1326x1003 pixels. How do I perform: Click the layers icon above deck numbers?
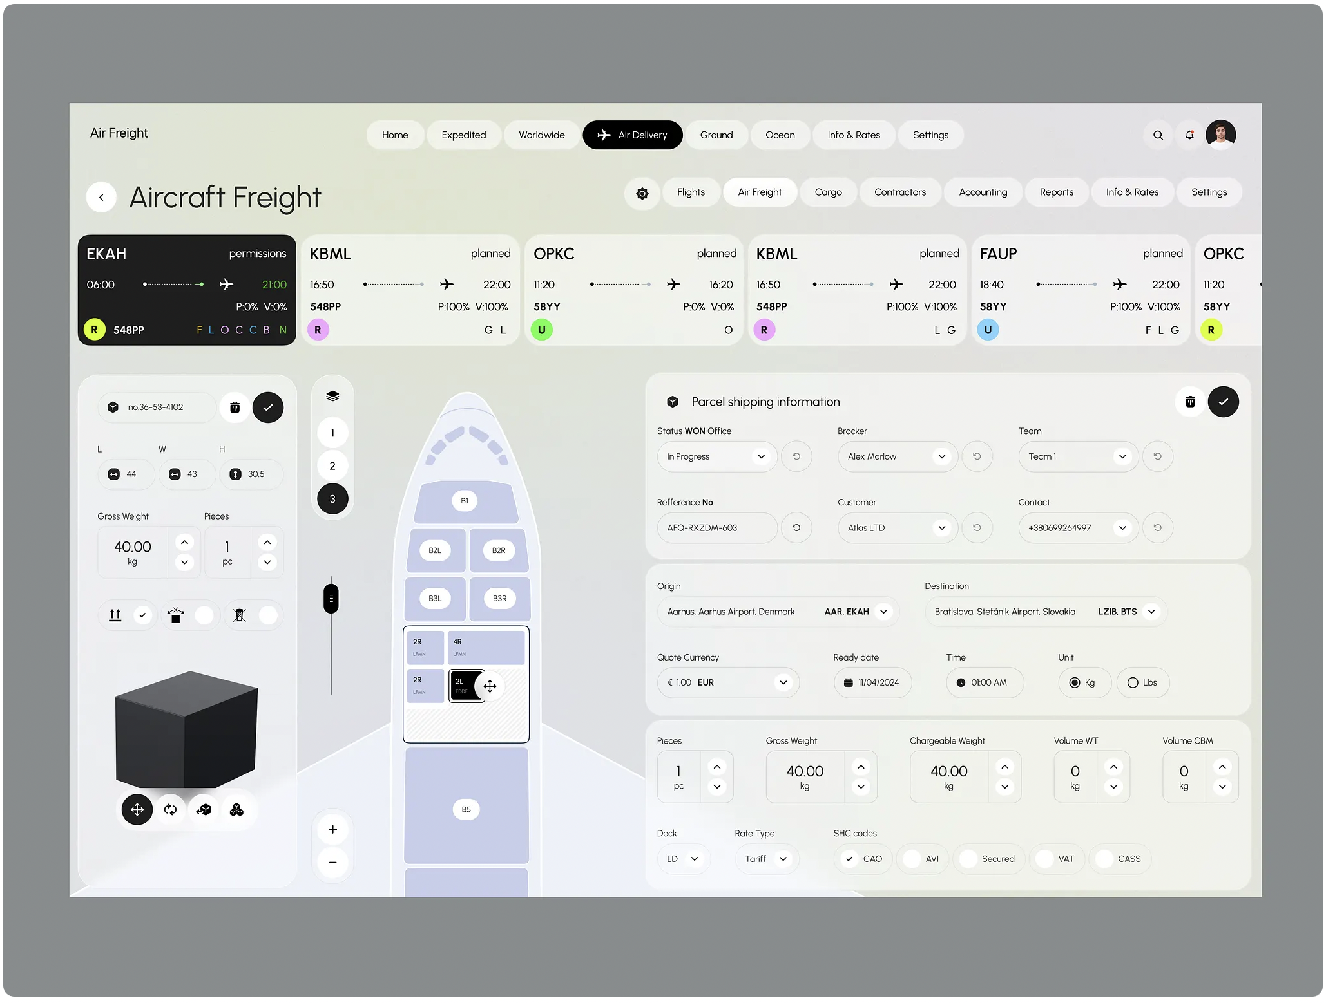click(332, 396)
